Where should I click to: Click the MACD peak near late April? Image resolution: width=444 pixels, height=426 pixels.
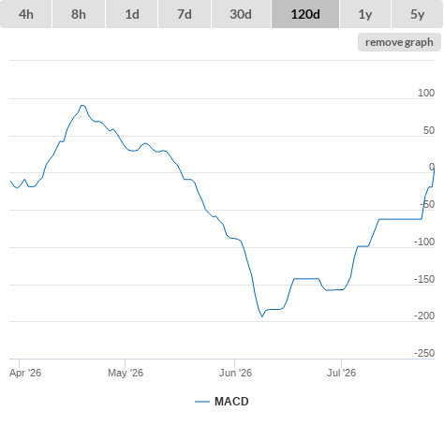(82, 106)
